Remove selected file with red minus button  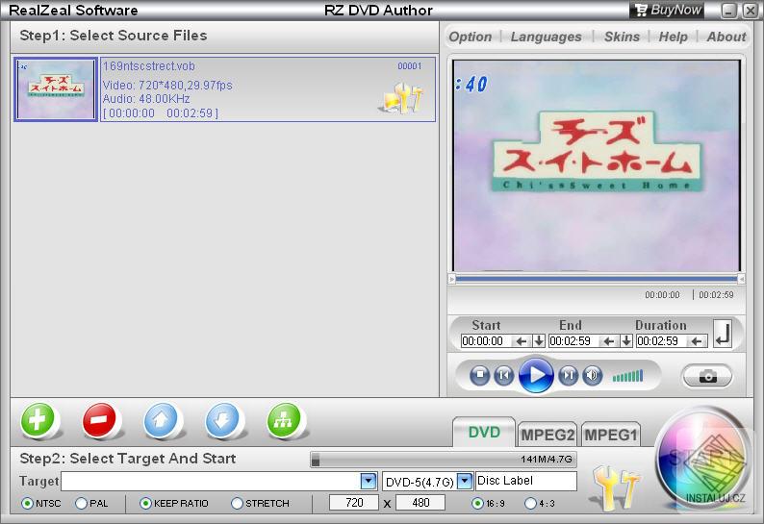point(99,419)
